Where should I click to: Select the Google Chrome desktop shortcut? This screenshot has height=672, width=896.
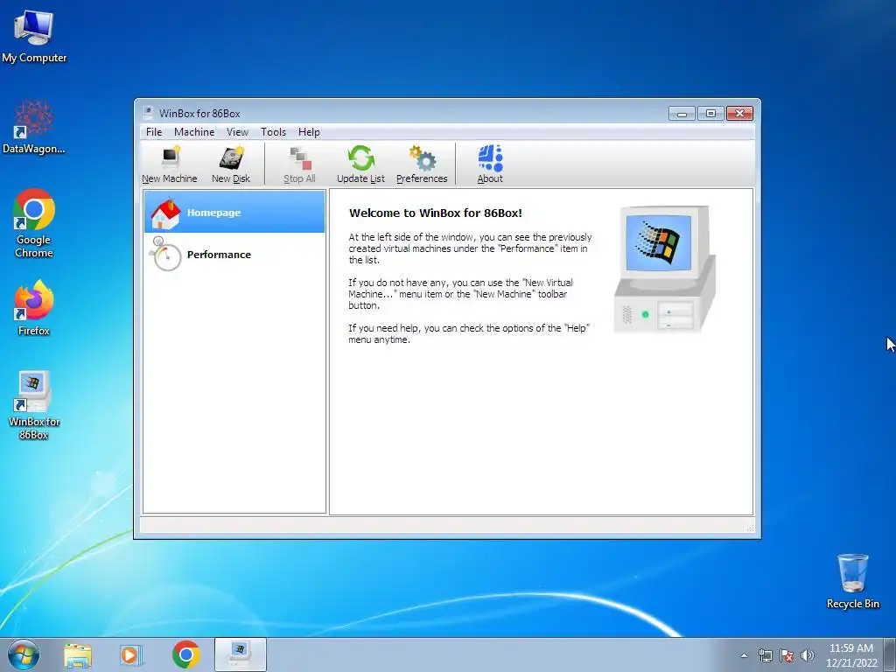34,223
